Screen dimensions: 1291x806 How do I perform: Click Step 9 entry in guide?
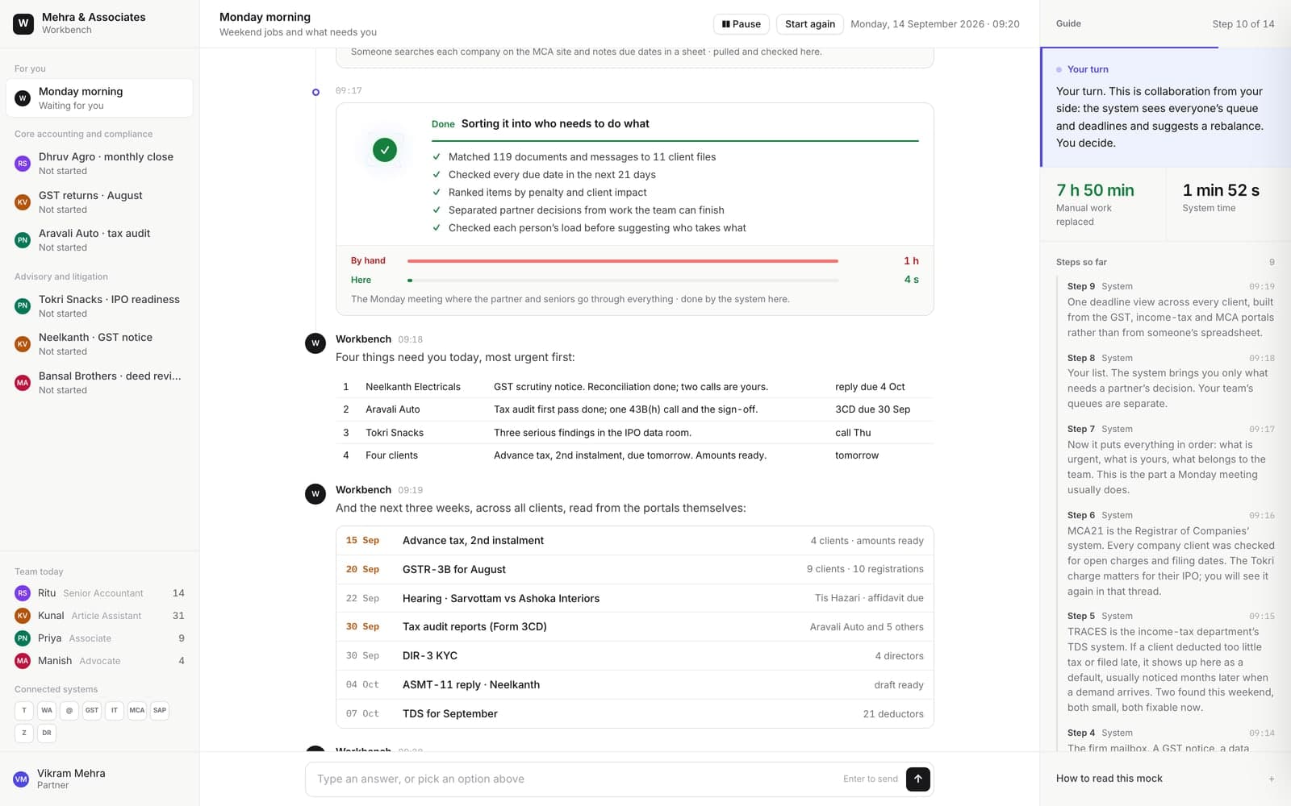(x=1170, y=310)
